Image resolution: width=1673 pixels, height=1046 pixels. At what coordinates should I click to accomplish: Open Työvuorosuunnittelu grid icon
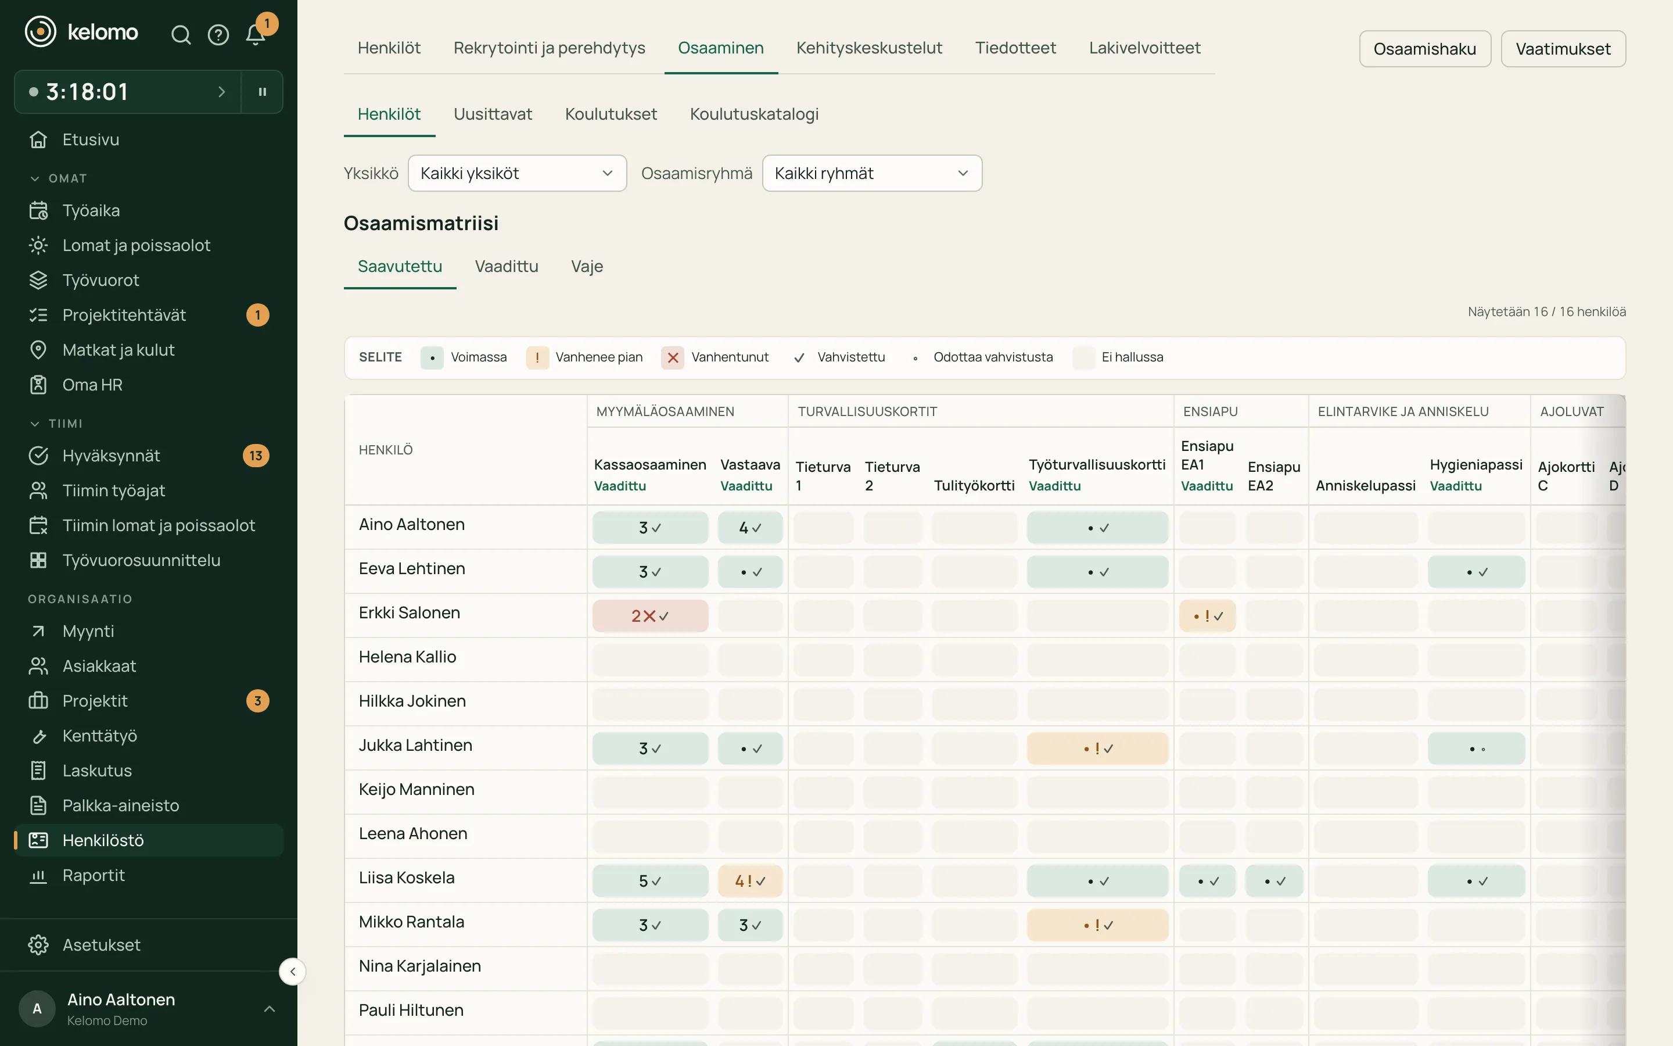(x=39, y=560)
